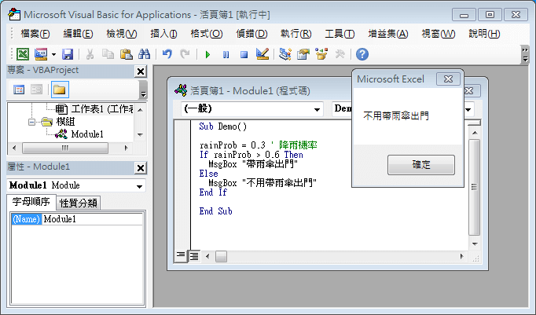Click 確定 in the message box

coord(420,165)
